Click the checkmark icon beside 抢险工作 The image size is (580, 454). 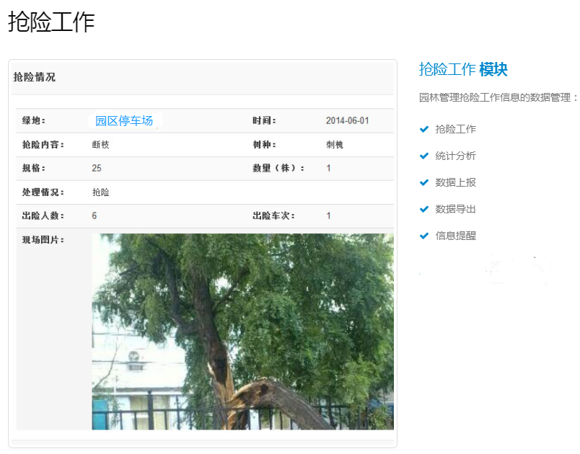(x=424, y=129)
